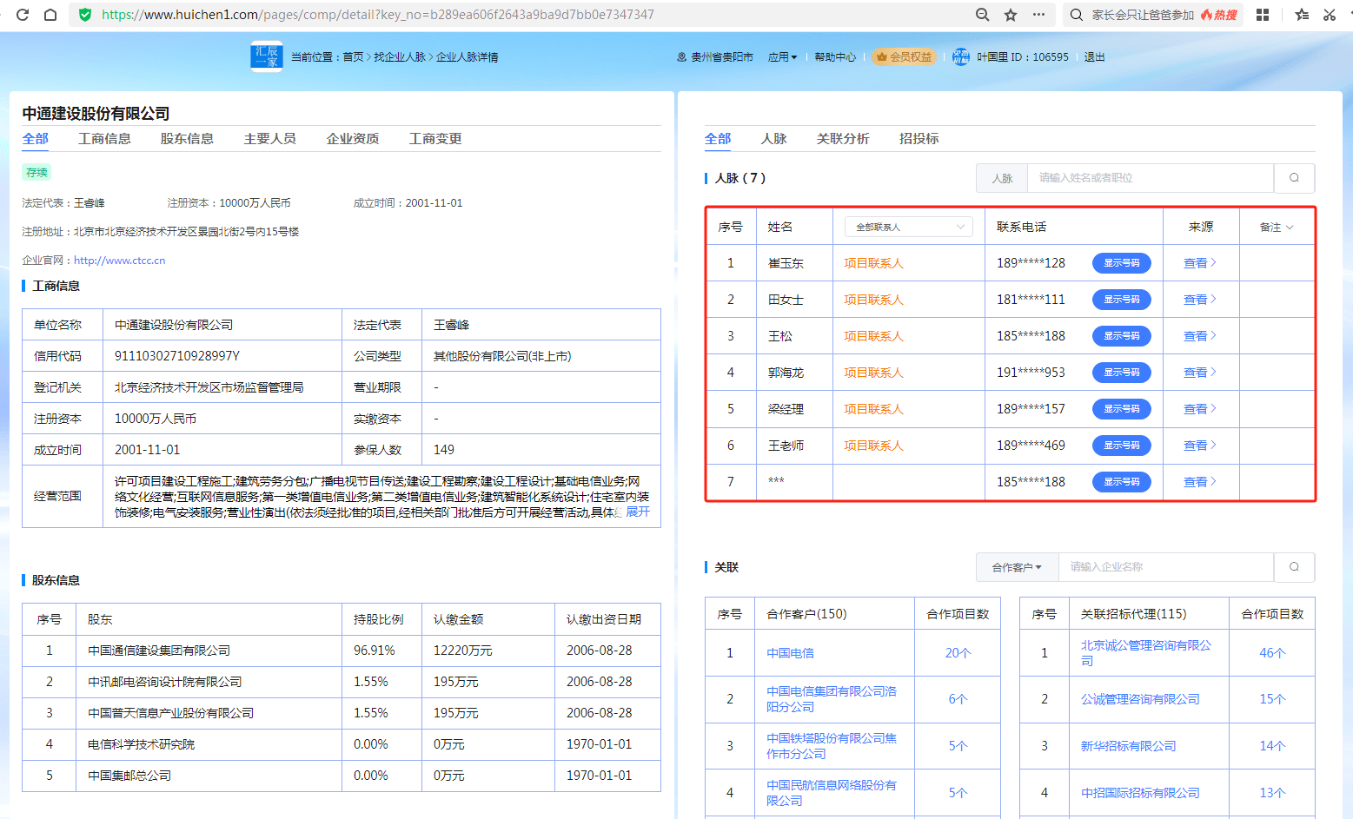Go to browser home page icon
Screen dimensions: 1353x819
[x=50, y=15]
